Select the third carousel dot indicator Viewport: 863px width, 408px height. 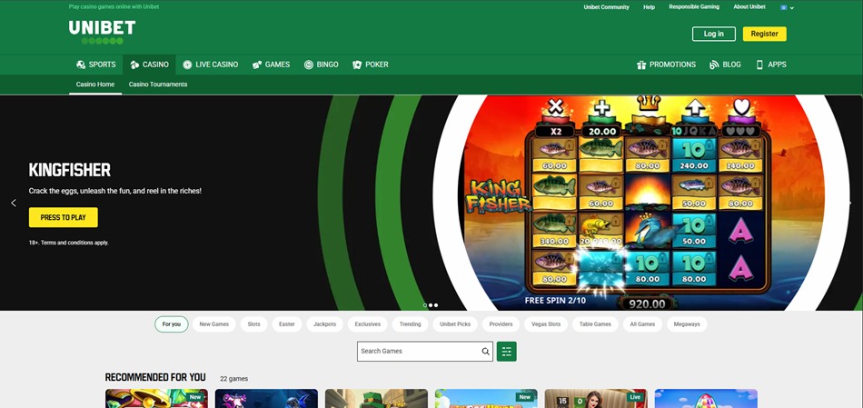[436, 305]
